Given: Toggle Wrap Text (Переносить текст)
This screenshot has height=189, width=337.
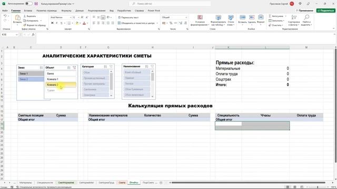Looking at the screenshot, I should pyautogui.click(x=128, y=17).
